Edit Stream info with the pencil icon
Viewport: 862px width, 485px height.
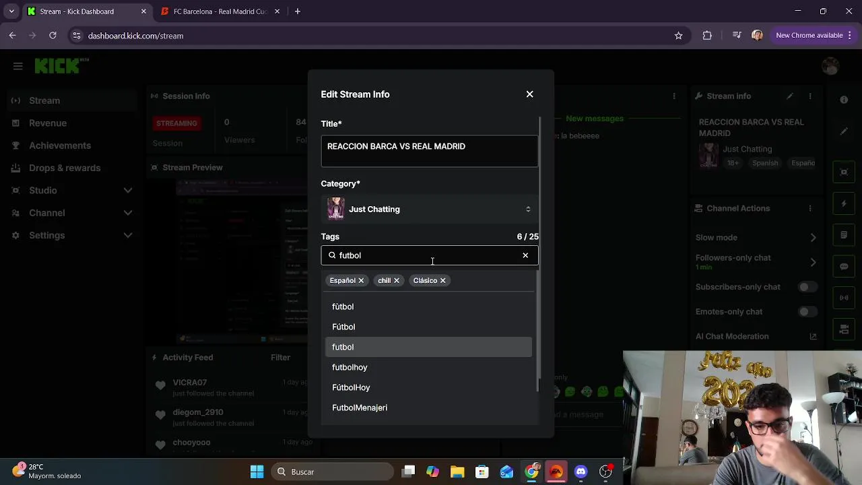790,96
